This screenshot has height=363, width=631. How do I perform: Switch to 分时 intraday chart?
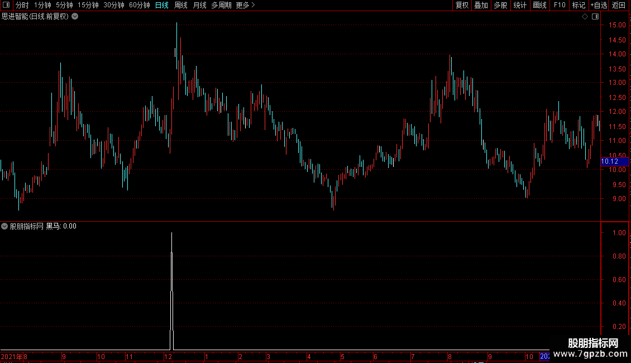22,5
